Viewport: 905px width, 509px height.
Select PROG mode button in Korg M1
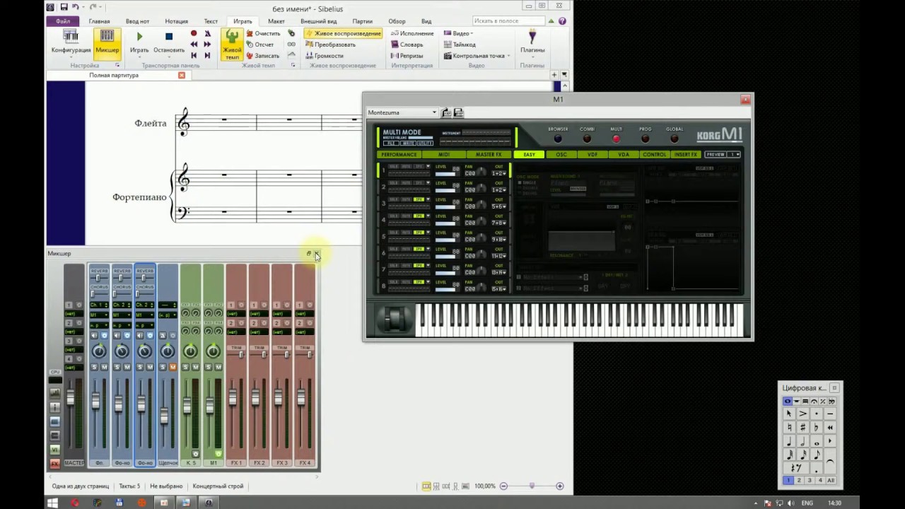[645, 139]
